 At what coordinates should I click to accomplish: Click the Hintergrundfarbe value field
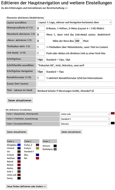pos(41,28)
